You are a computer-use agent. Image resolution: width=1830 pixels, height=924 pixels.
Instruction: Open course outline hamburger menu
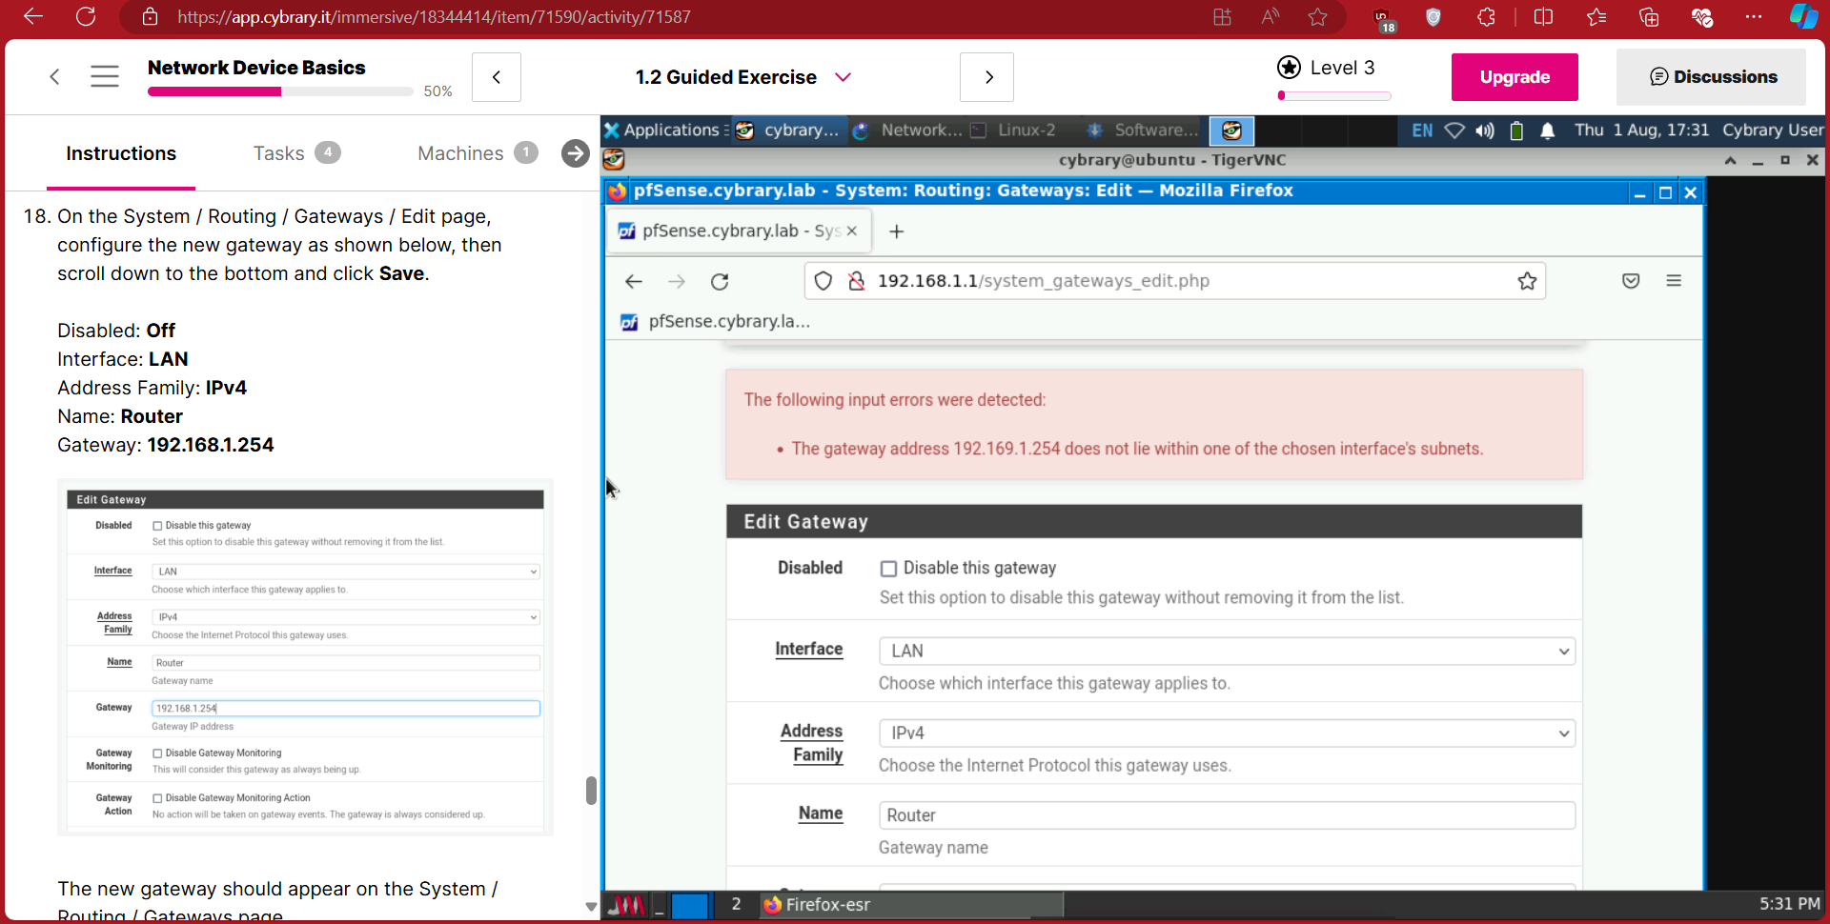[105, 76]
